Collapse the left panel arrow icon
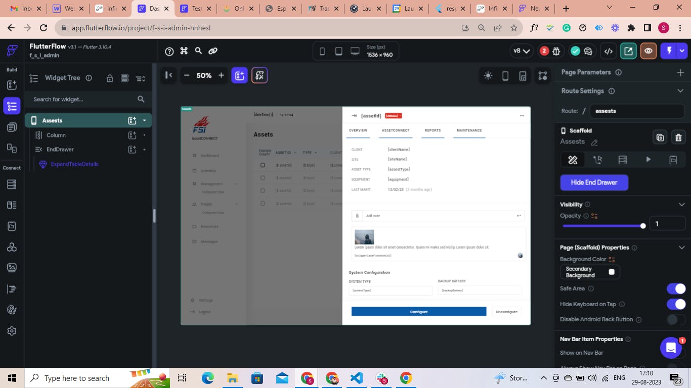The width and height of the screenshot is (691, 388). coord(169,75)
